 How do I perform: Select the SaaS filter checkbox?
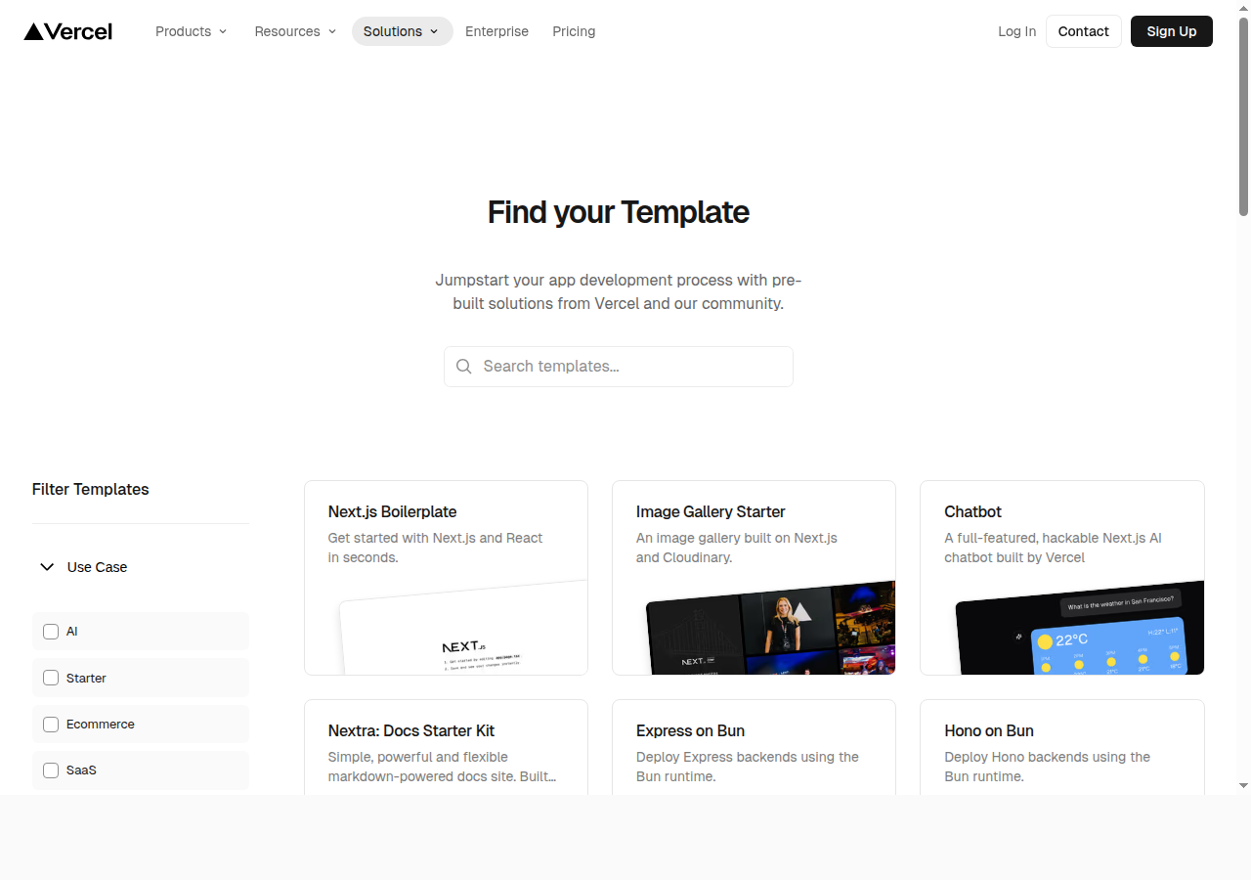[x=51, y=770]
